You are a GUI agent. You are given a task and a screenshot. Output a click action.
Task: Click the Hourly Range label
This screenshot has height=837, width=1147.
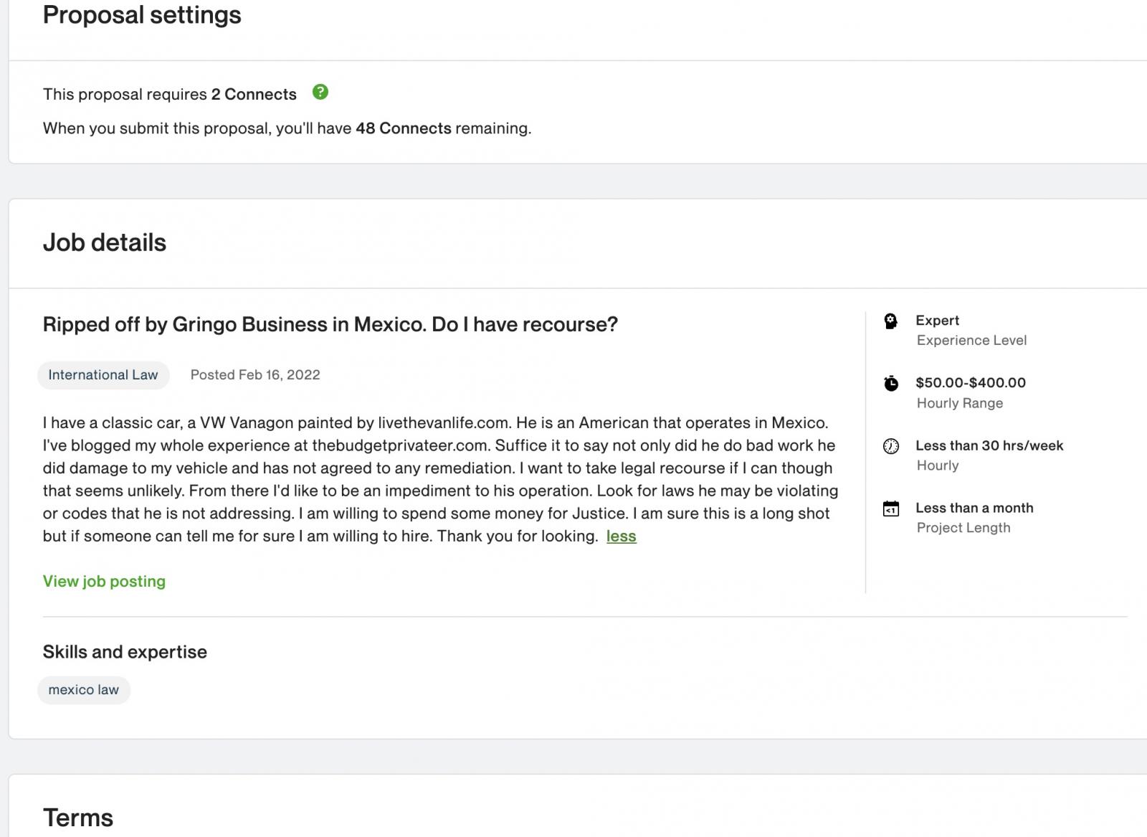click(960, 403)
